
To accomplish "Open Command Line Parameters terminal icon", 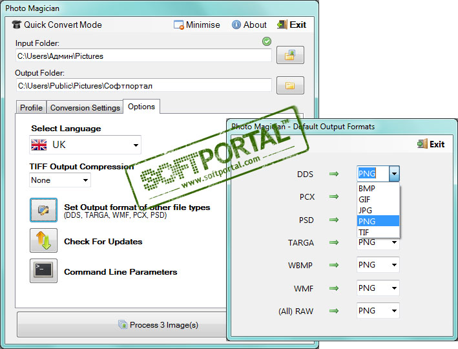I will click(43, 271).
